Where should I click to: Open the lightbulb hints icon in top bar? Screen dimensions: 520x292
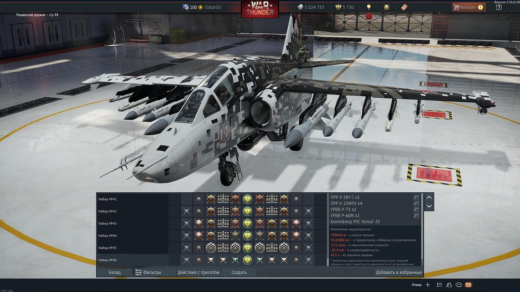point(369,7)
